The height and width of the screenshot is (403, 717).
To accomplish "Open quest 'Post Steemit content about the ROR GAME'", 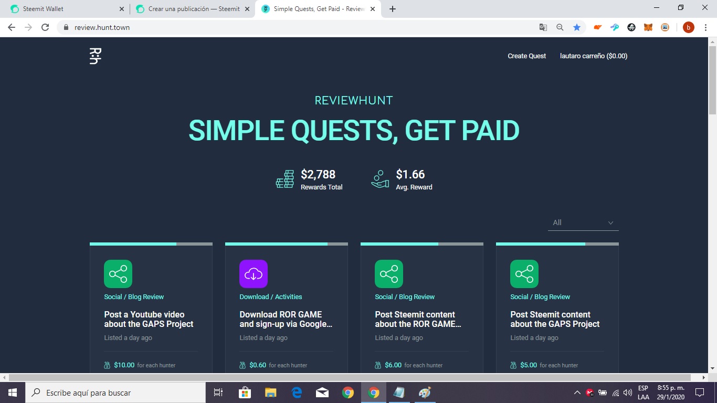I will pos(418,320).
